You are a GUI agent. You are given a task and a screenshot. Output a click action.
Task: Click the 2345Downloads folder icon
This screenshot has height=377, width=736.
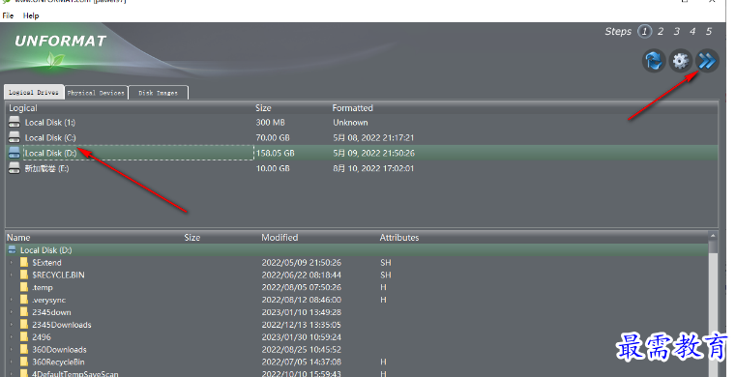coord(24,325)
